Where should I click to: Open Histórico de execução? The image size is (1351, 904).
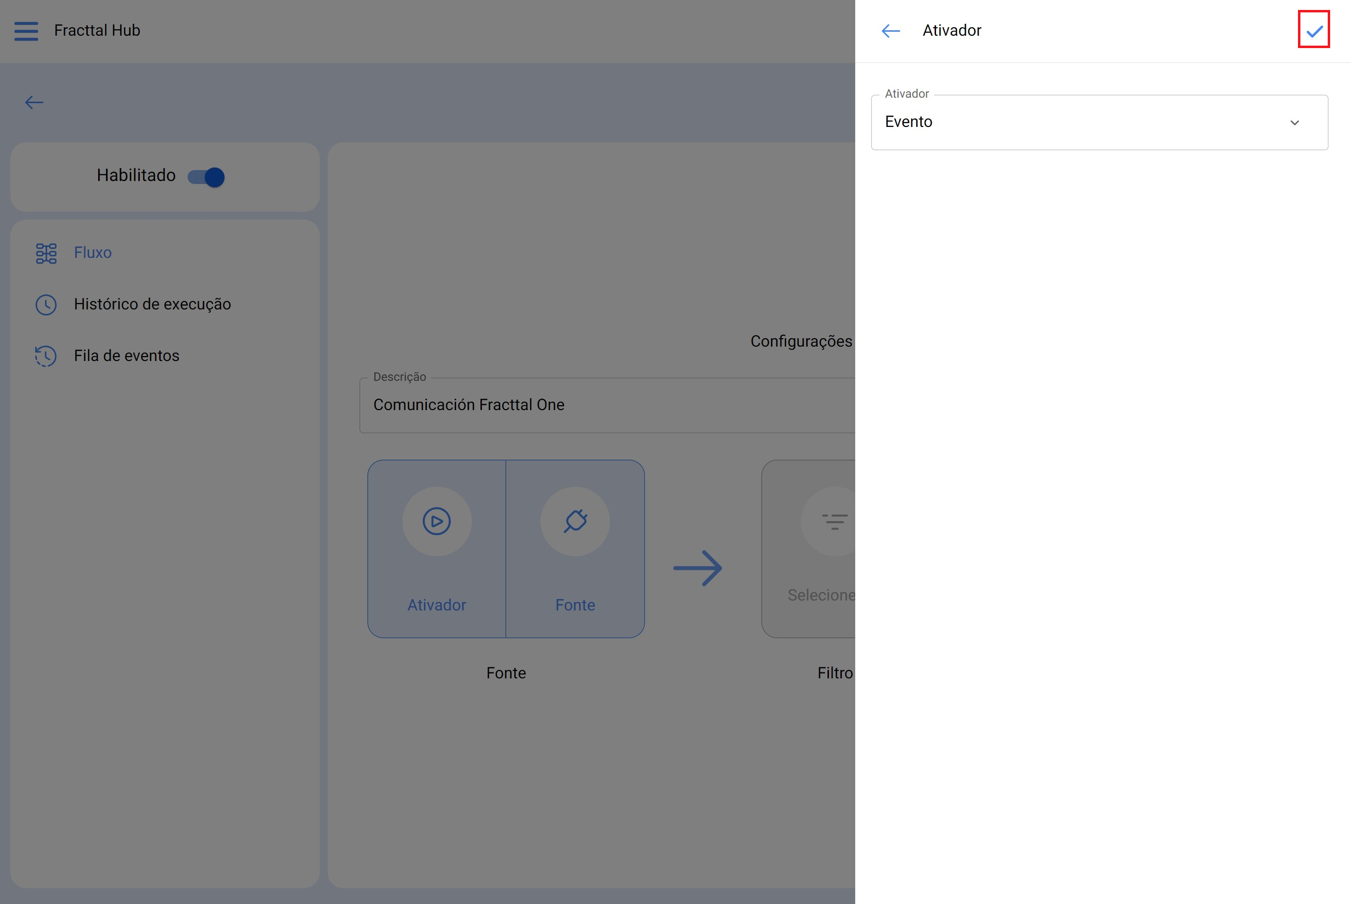165,304
